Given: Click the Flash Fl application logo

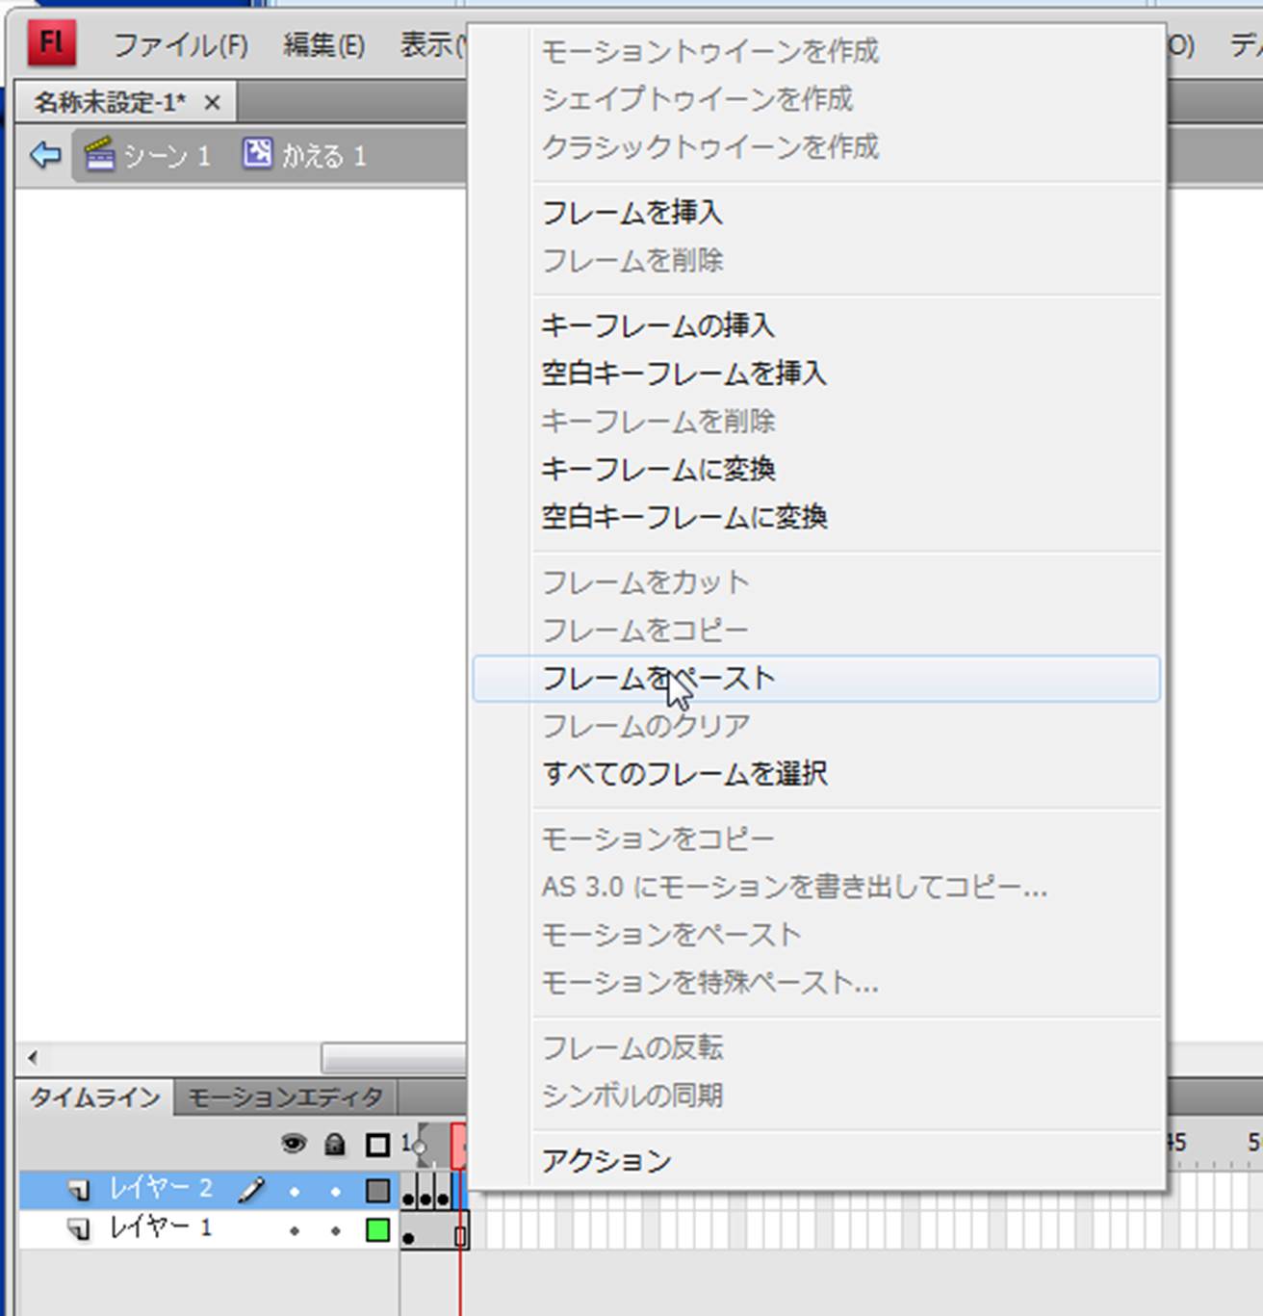Looking at the screenshot, I should [51, 43].
